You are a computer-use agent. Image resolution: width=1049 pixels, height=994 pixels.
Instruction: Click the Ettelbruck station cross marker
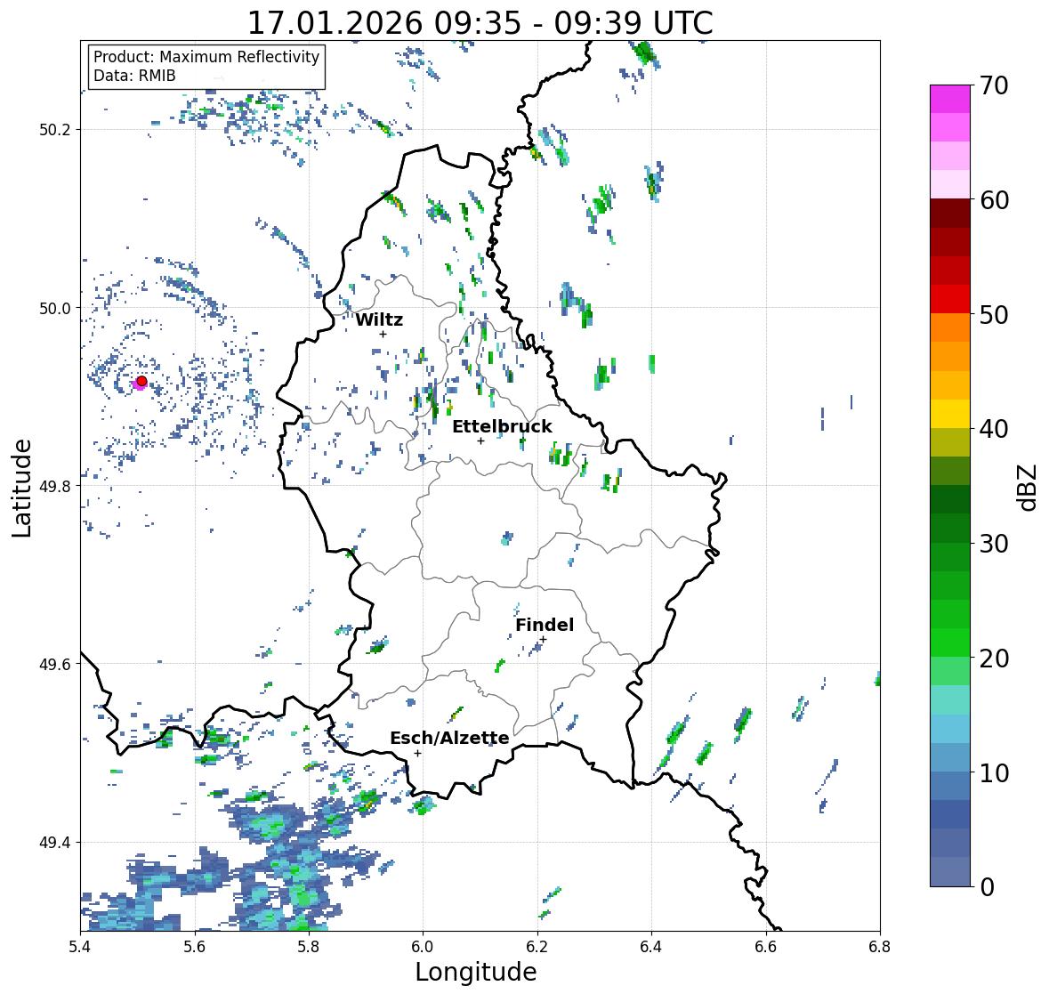tap(480, 440)
